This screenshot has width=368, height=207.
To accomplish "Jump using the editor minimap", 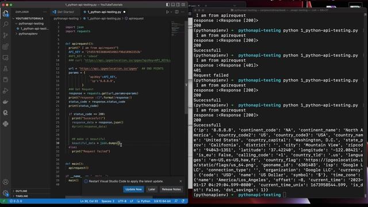I will [x=178, y=29].
